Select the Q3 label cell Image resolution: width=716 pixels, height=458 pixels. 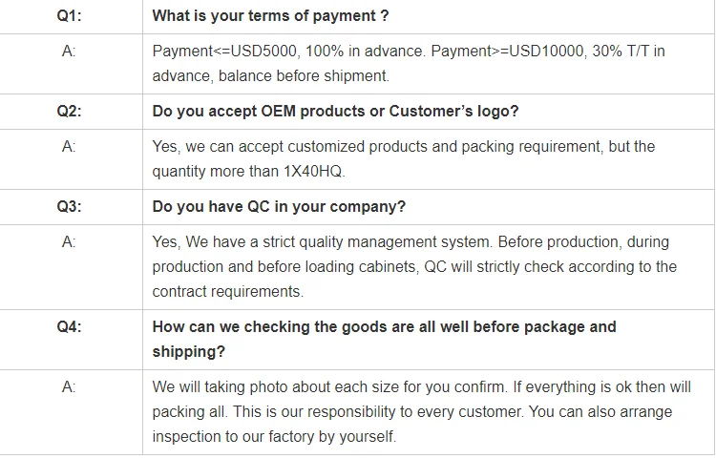pyautogui.click(x=69, y=207)
